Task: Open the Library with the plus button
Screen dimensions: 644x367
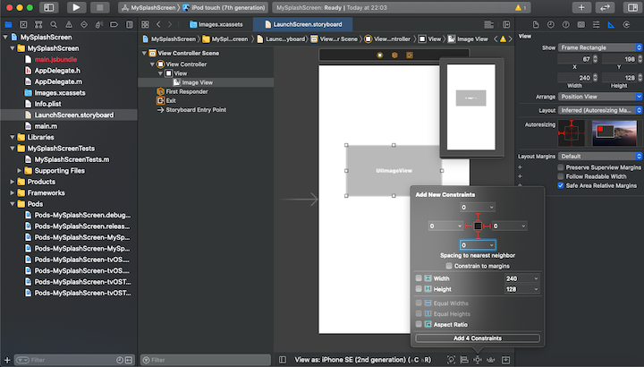Action: (581, 7)
